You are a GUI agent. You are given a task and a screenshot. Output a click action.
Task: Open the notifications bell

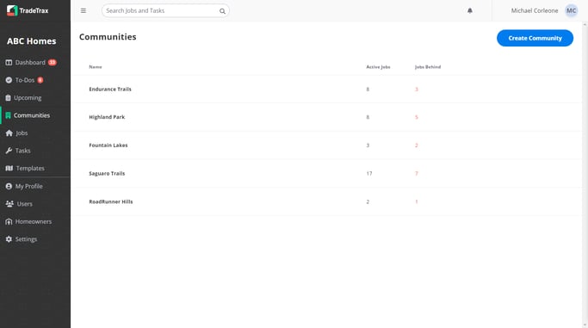pos(470,10)
